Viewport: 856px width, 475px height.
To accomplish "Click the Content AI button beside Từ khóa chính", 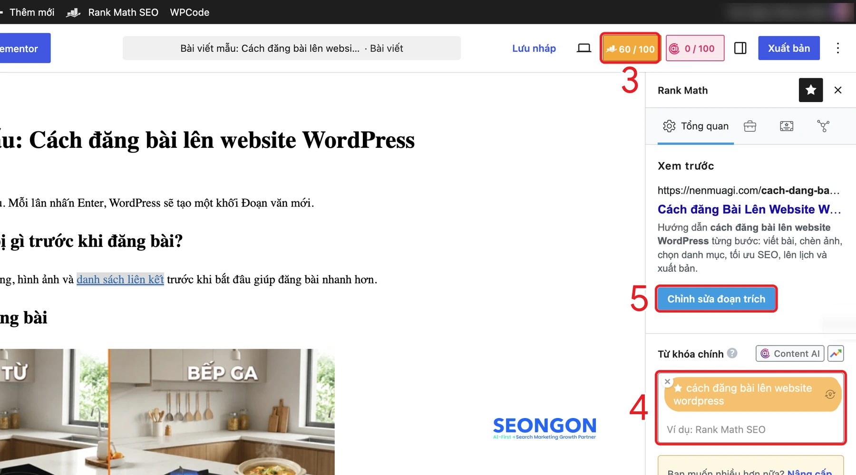I will [790, 353].
